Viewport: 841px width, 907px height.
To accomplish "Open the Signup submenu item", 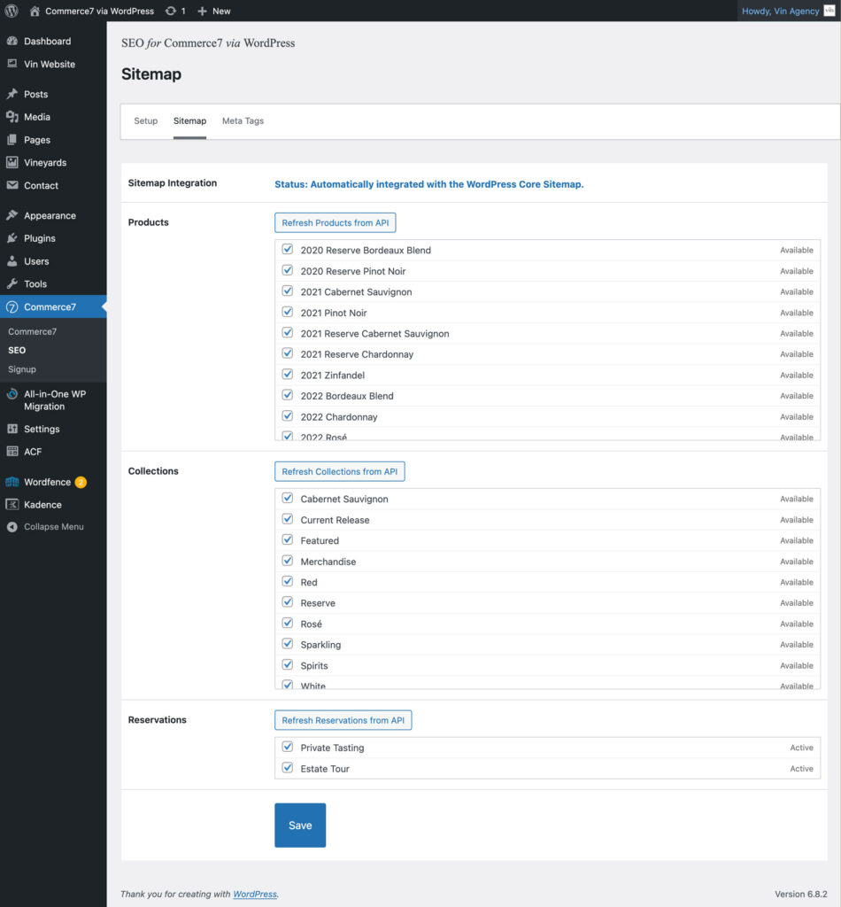I will [22, 369].
